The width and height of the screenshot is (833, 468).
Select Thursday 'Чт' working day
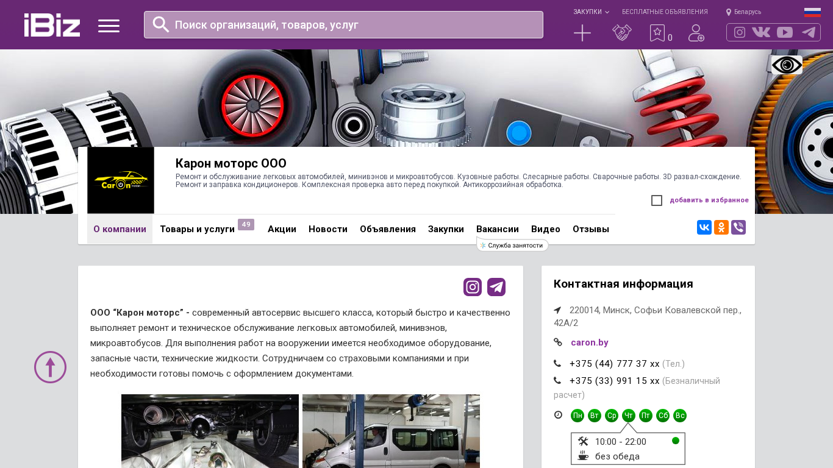[629, 416]
